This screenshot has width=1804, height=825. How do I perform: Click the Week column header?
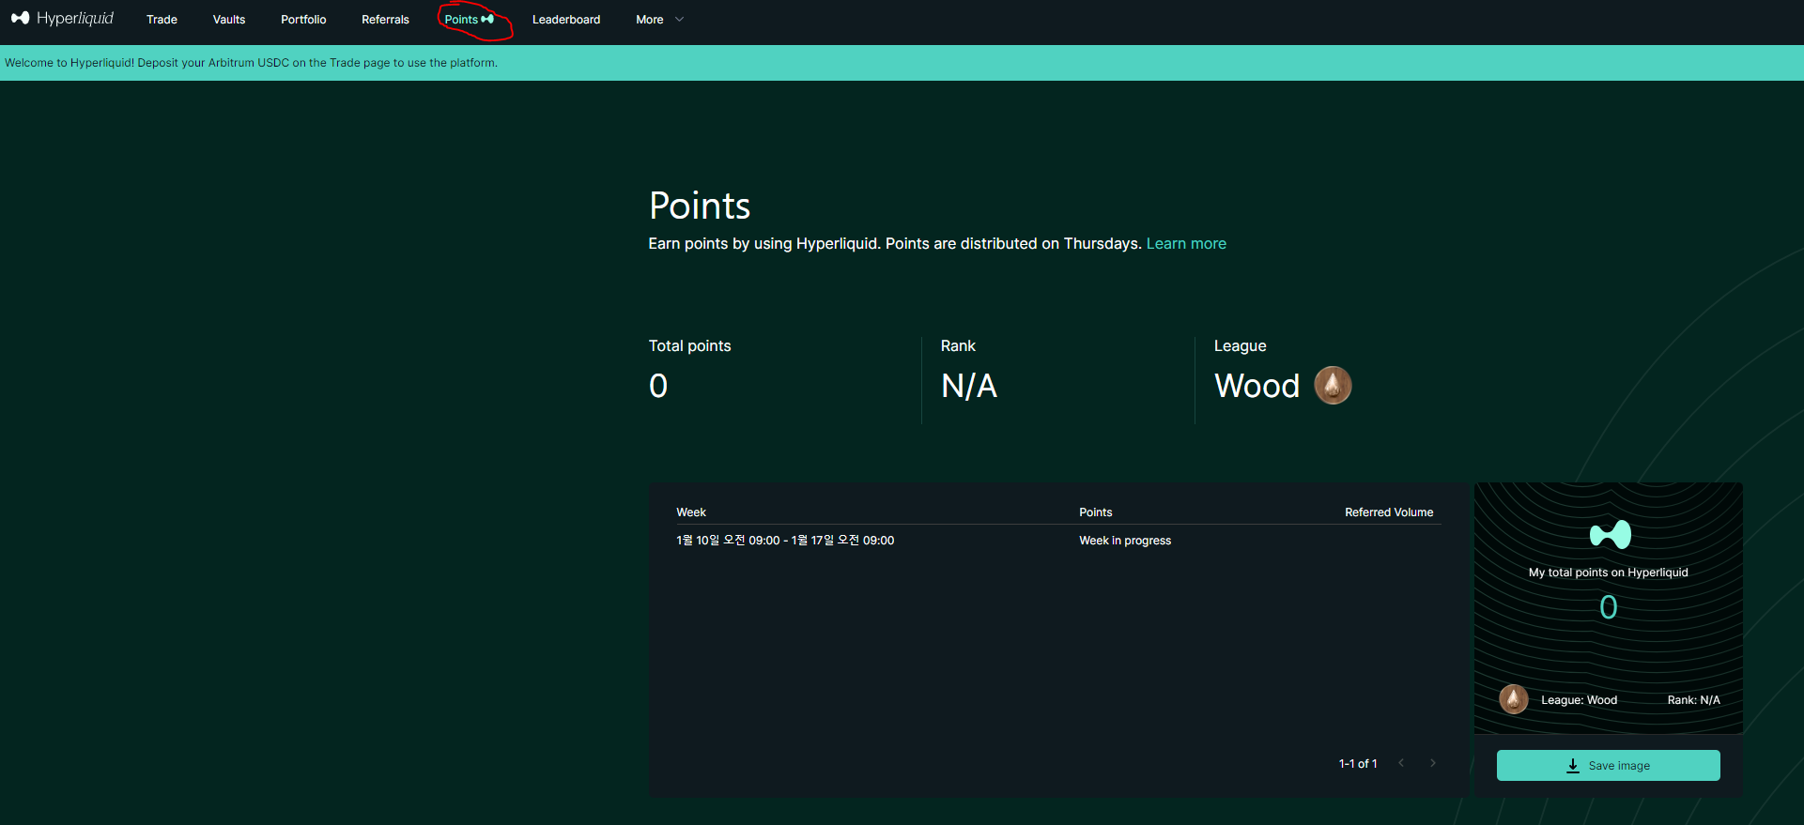pos(691,512)
